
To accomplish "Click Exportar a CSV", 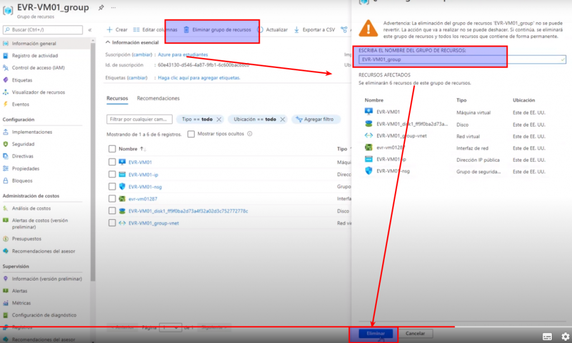I will pyautogui.click(x=314, y=30).
